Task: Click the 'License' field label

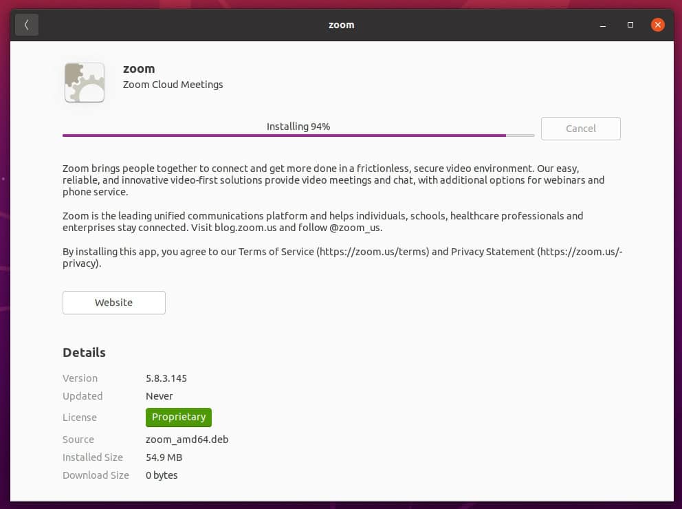Action: (x=80, y=418)
